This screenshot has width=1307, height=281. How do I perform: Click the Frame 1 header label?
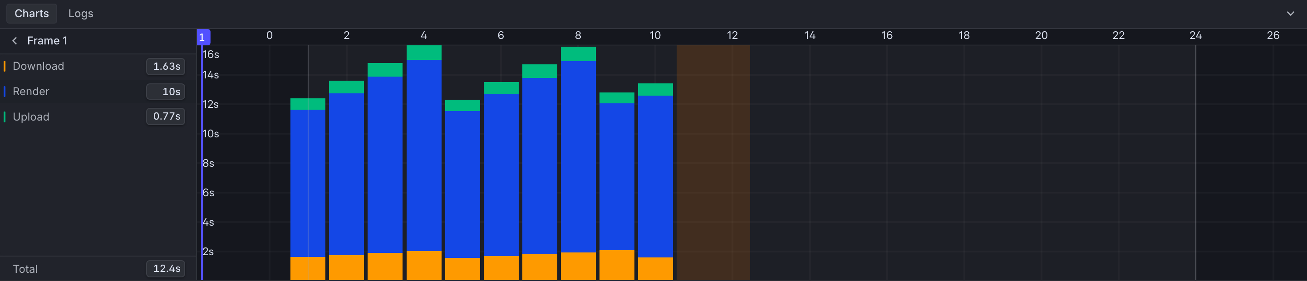click(47, 41)
